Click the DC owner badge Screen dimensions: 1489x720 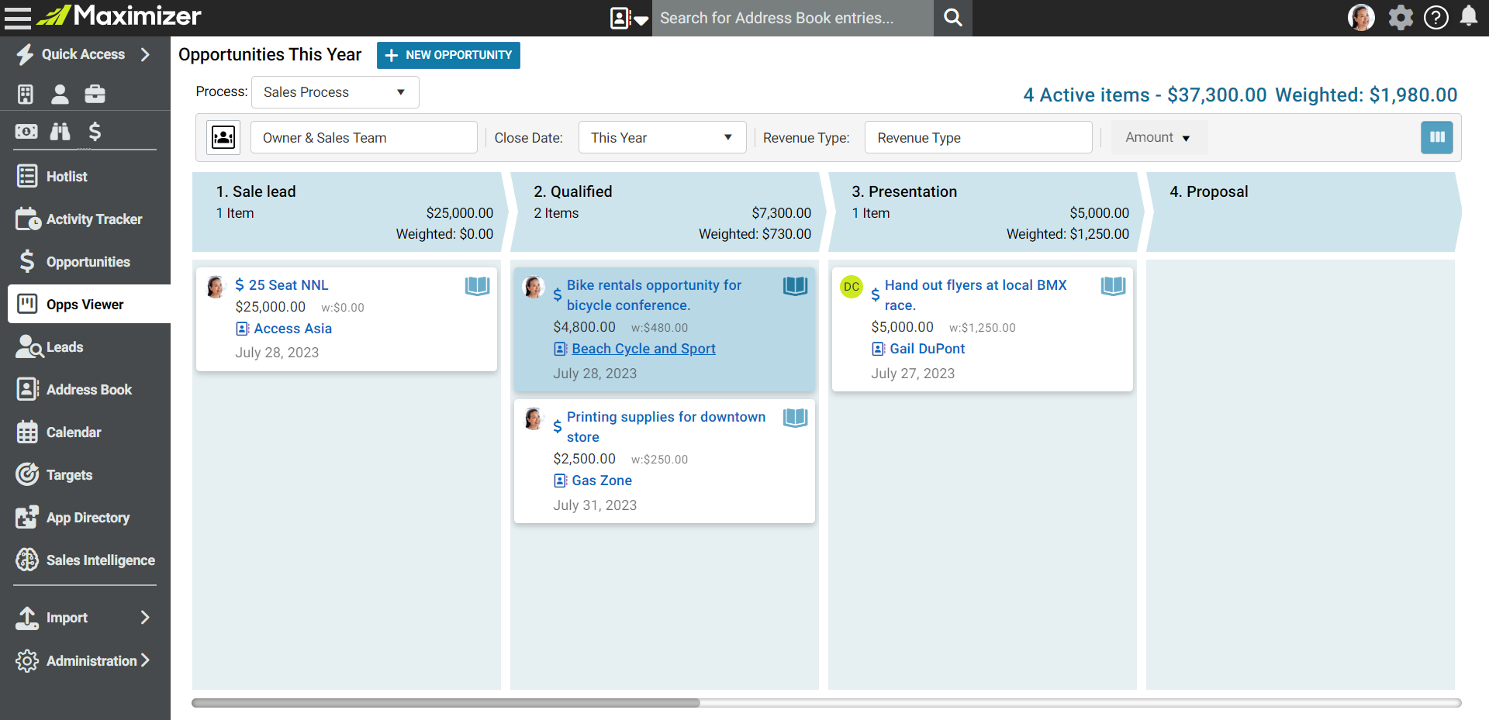[852, 287]
